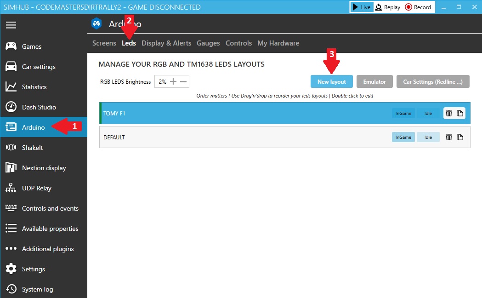This screenshot has height=298, width=482.
Task: Toggle Idle on the TOMY F1 layout
Action: 428,113
